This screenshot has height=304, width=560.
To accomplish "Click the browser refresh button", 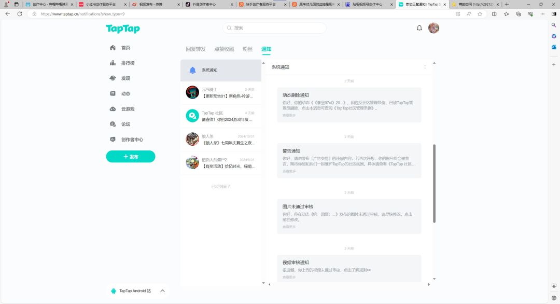I will (20, 14).
